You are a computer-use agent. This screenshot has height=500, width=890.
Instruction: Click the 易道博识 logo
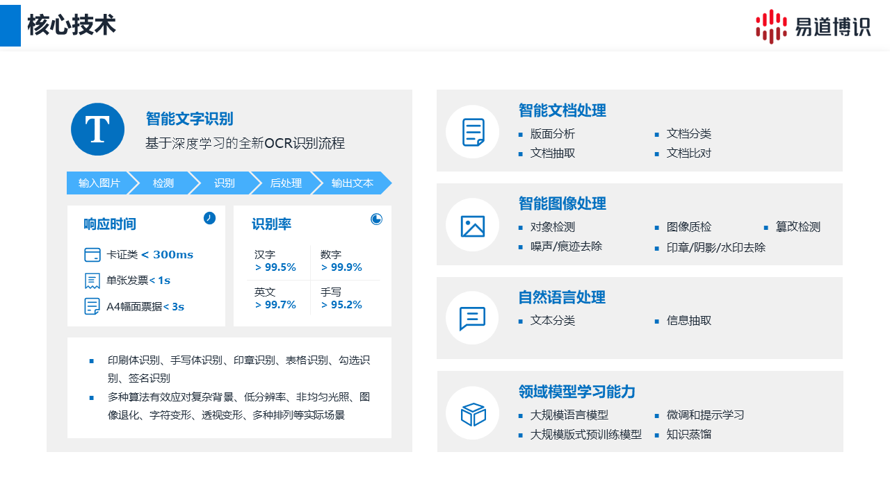click(x=813, y=26)
